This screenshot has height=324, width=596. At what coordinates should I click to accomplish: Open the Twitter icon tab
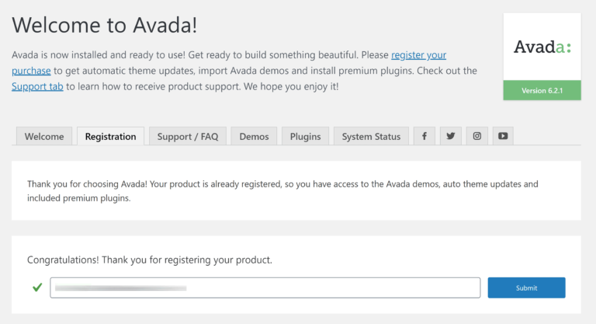(451, 136)
